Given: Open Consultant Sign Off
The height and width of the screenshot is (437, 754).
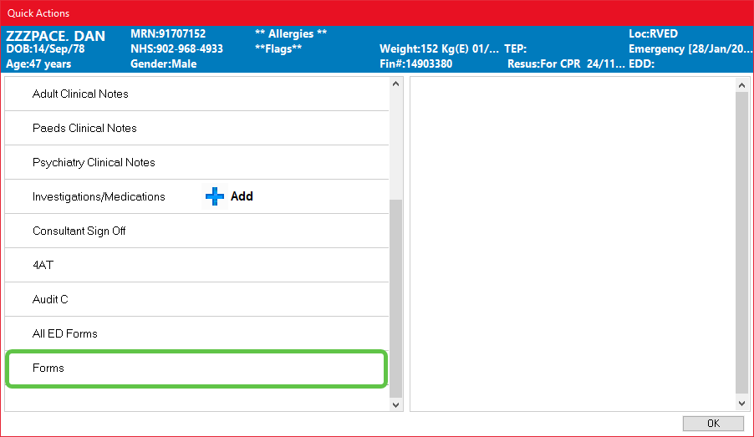Looking at the screenshot, I should click(79, 231).
